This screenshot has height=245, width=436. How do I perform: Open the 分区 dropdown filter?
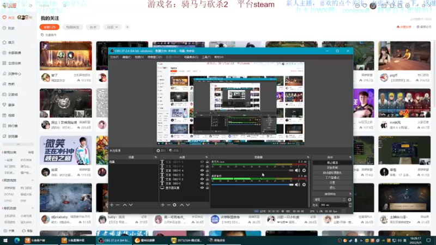pos(112,27)
